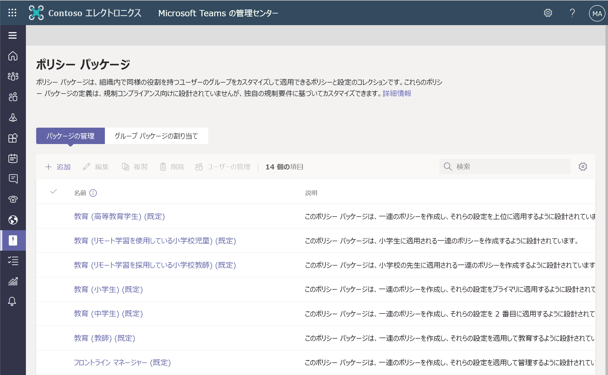Open Locations globe sidebar icon

13,220
